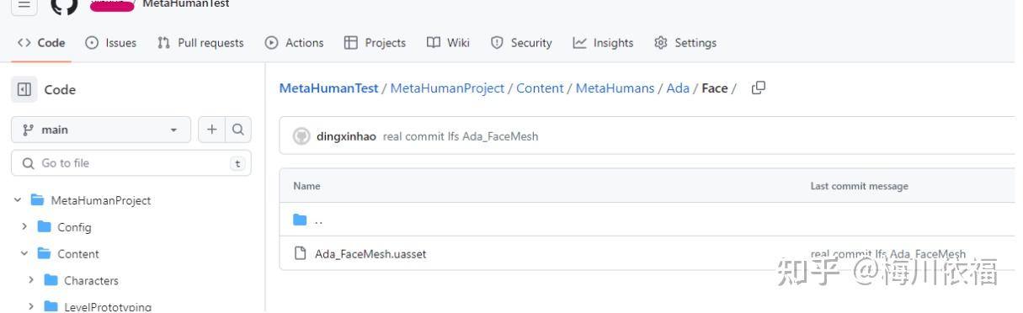Open Ada_FaceMesh.uasset file
This screenshot has width=1023, height=313.
[370, 253]
